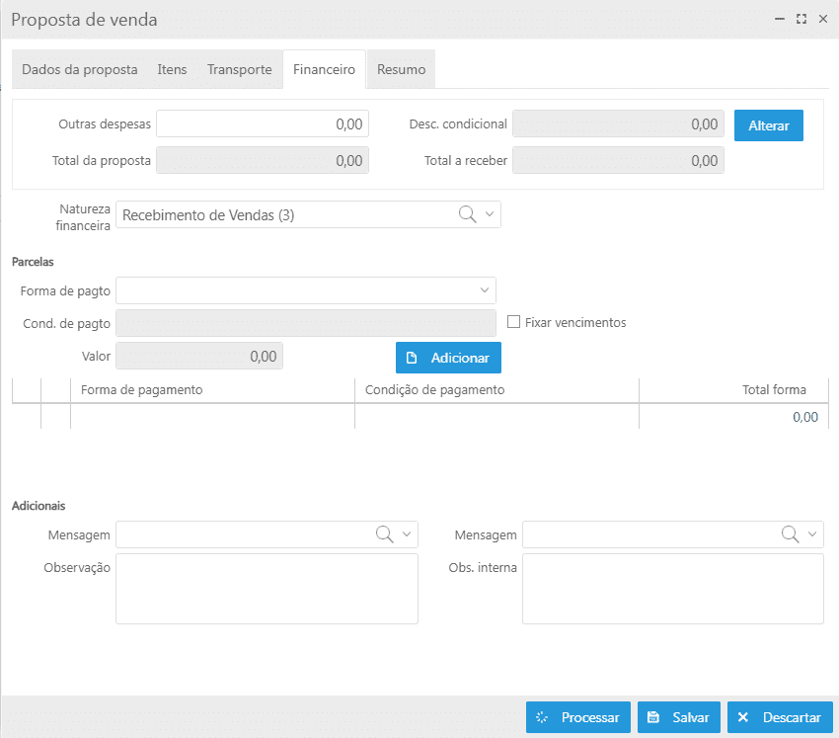Viewport: 839px width, 738px height.
Task: Expand the left Mensagem dropdown arrow
Action: point(407,533)
